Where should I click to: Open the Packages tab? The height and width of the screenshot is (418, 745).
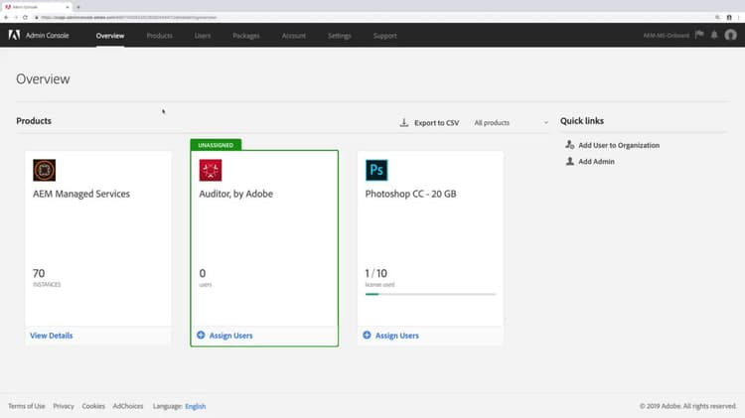pyautogui.click(x=246, y=36)
